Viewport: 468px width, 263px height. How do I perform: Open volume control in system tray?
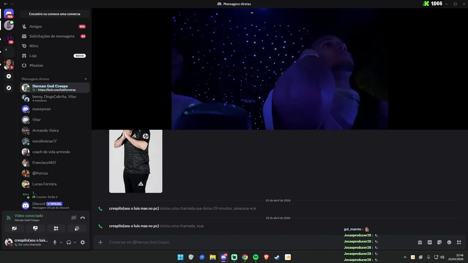442,257
